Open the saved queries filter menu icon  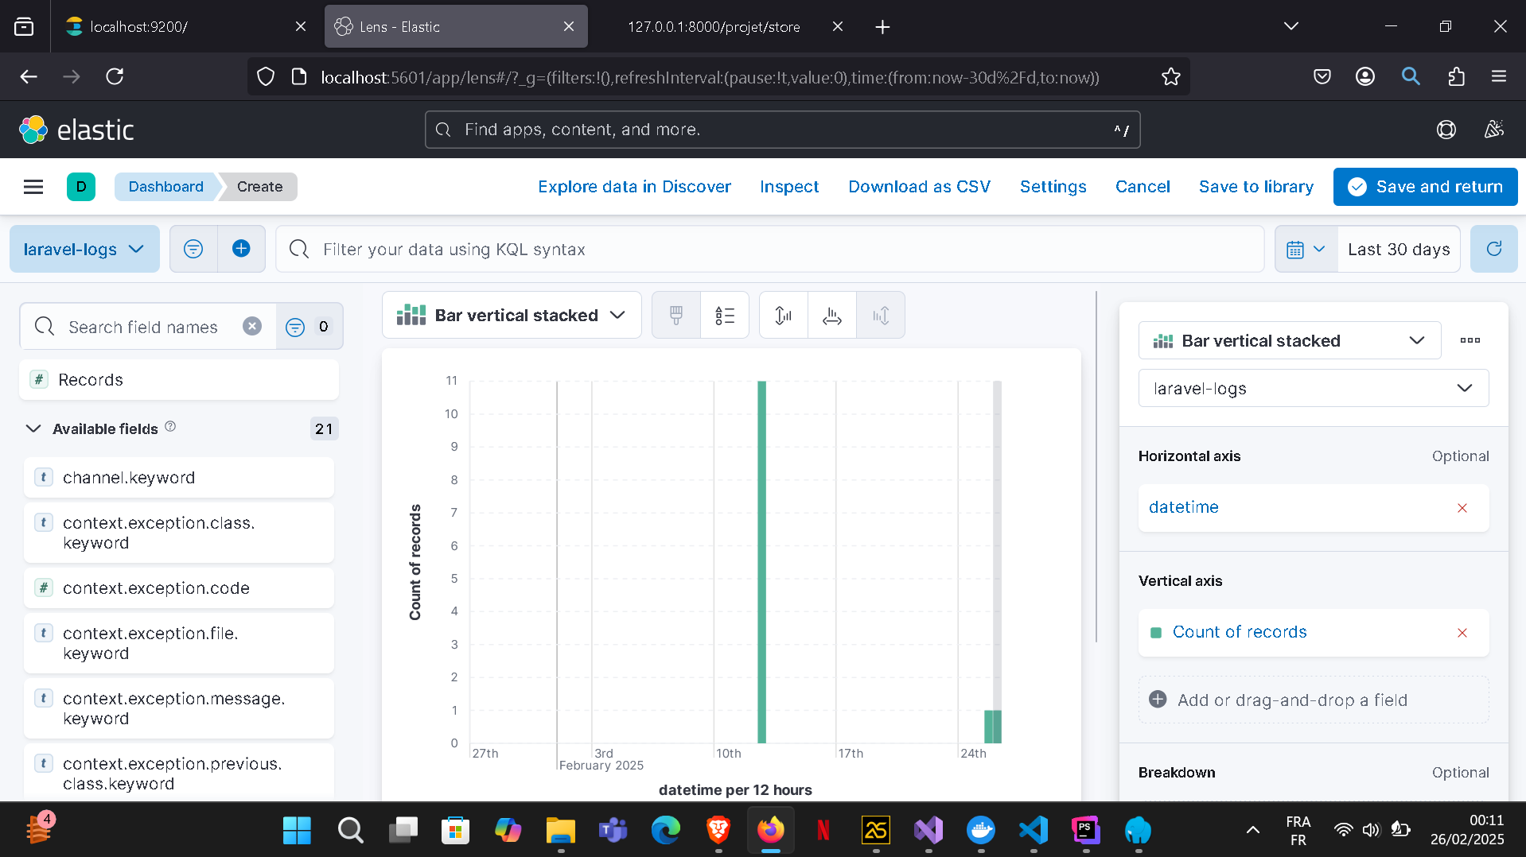[x=193, y=249]
